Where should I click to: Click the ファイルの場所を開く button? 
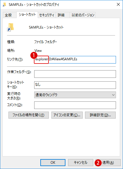(29, 115)
